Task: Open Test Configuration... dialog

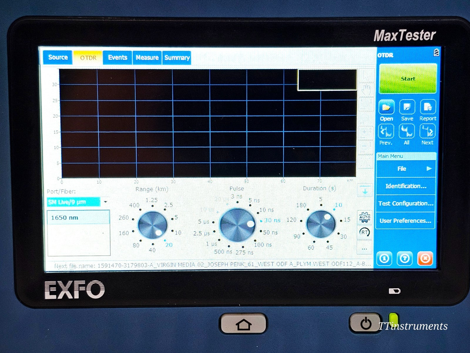Action: tap(406, 203)
